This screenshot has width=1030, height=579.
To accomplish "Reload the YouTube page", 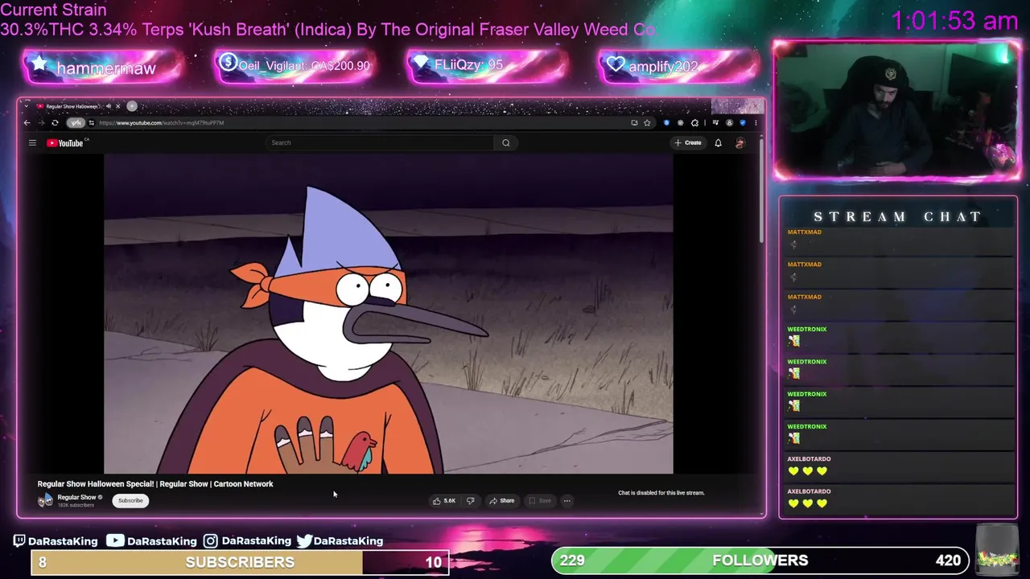I will point(55,123).
